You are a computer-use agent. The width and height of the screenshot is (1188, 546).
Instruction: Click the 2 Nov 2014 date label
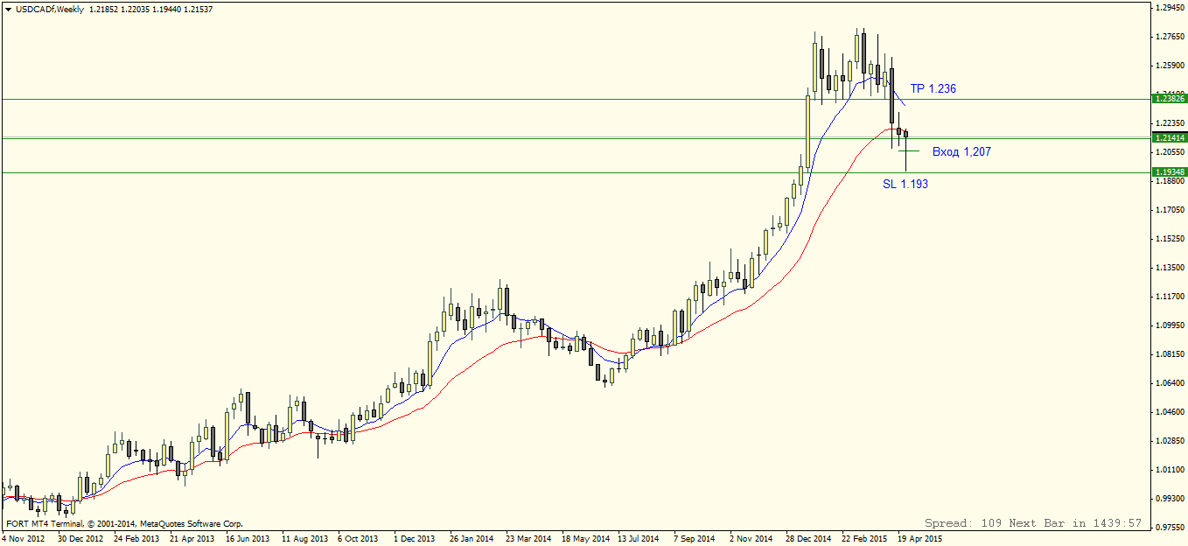pos(751,539)
